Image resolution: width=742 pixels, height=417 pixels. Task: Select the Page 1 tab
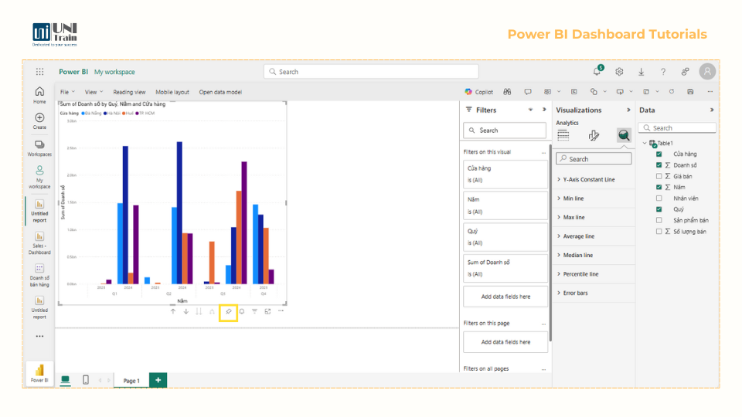click(x=131, y=381)
